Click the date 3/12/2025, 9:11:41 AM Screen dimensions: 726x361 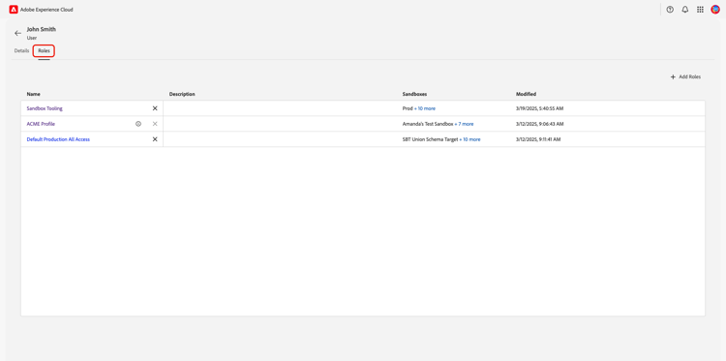538,139
